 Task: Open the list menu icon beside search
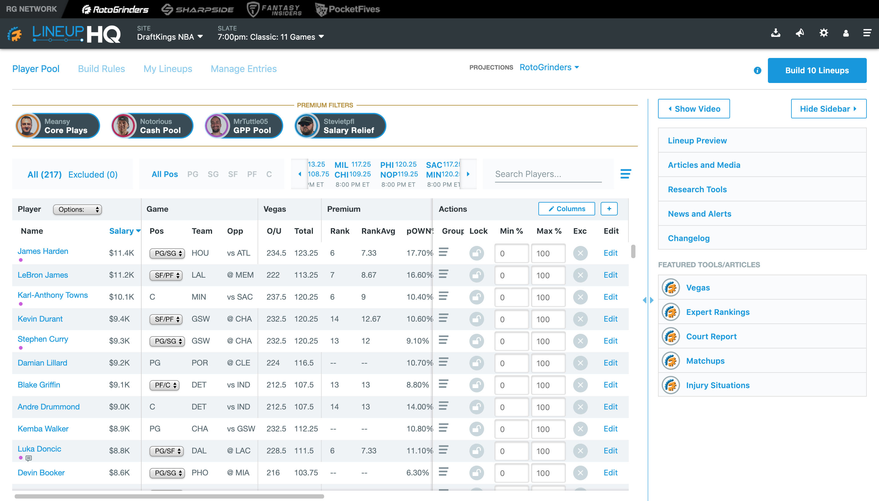(625, 174)
